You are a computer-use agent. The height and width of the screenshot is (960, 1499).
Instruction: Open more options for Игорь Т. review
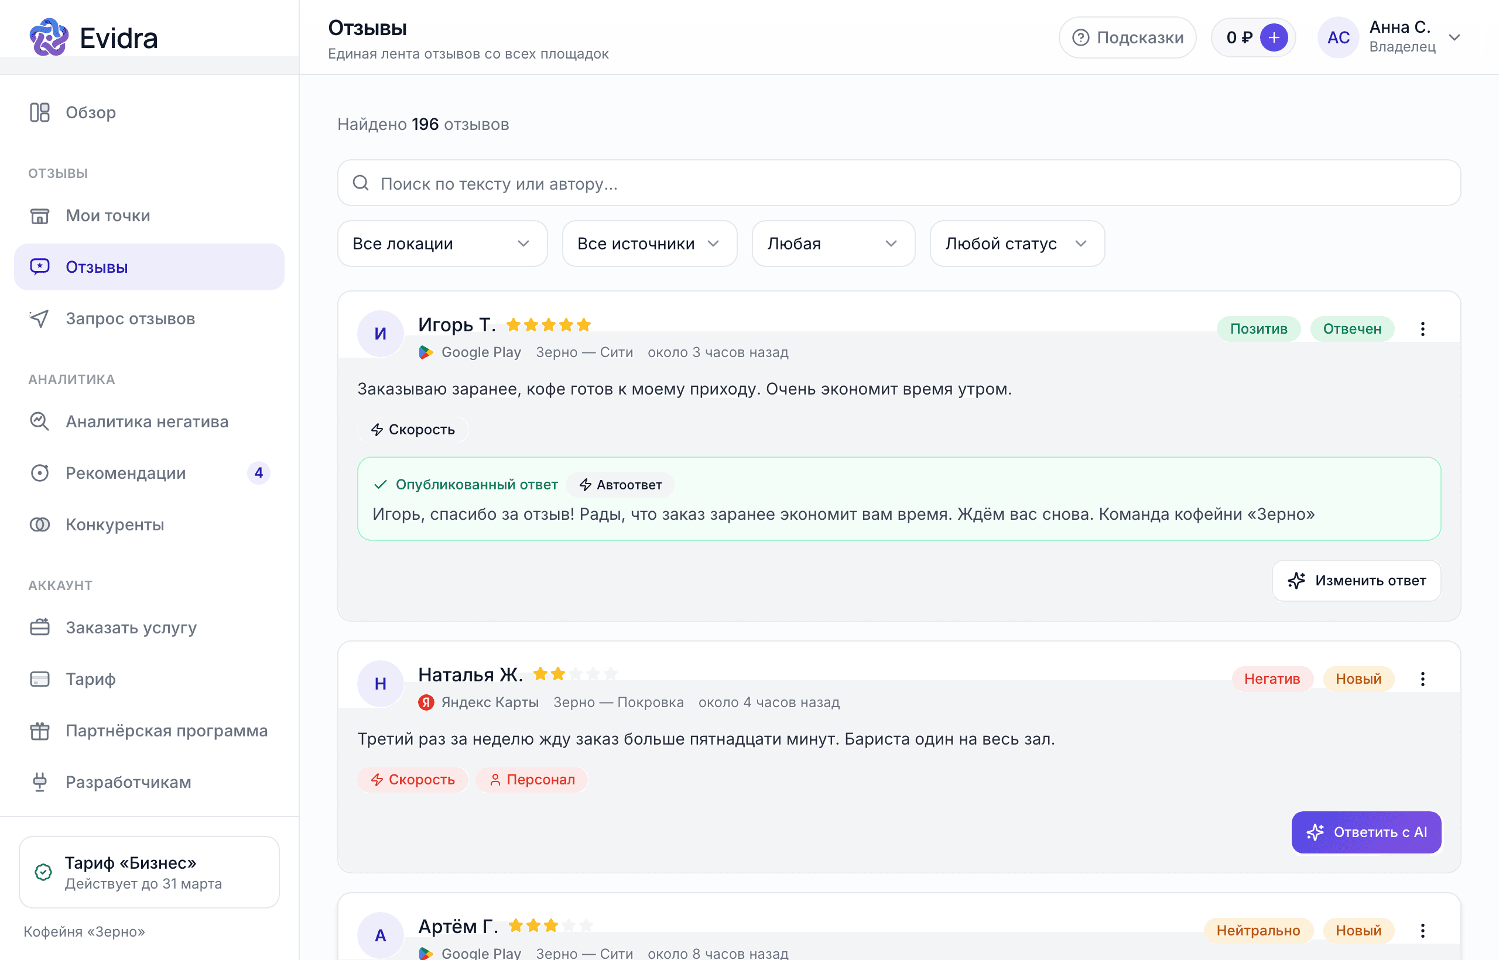click(x=1422, y=329)
